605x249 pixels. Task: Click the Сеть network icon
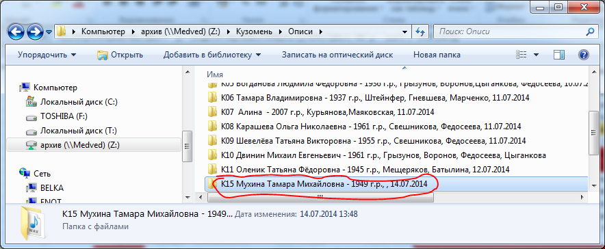[25, 173]
